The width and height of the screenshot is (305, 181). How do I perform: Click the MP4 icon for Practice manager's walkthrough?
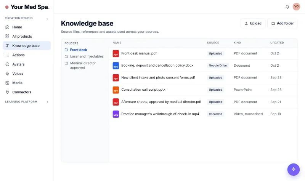click(x=116, y=114)
